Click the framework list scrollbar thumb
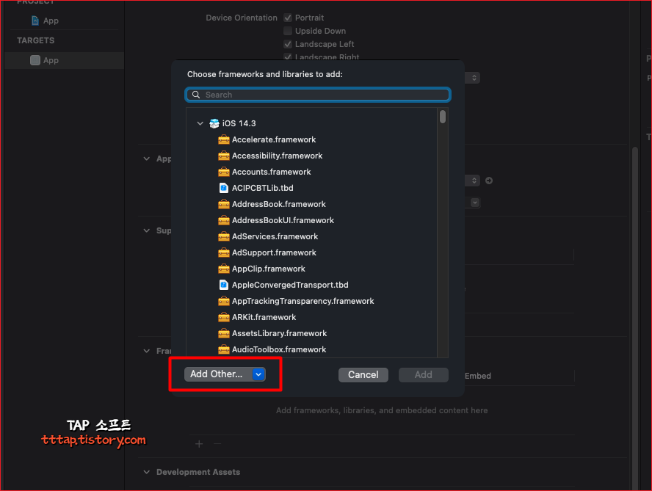The image size is (652, 491). pos(443,117)
